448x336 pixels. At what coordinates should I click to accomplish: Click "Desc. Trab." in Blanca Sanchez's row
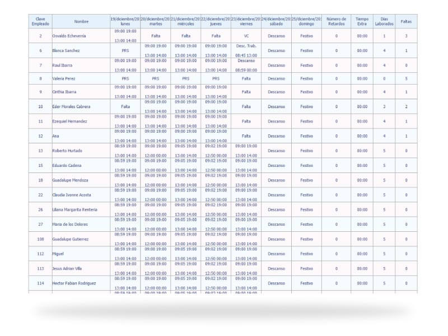pyautogui.click(x=246, y=46)
